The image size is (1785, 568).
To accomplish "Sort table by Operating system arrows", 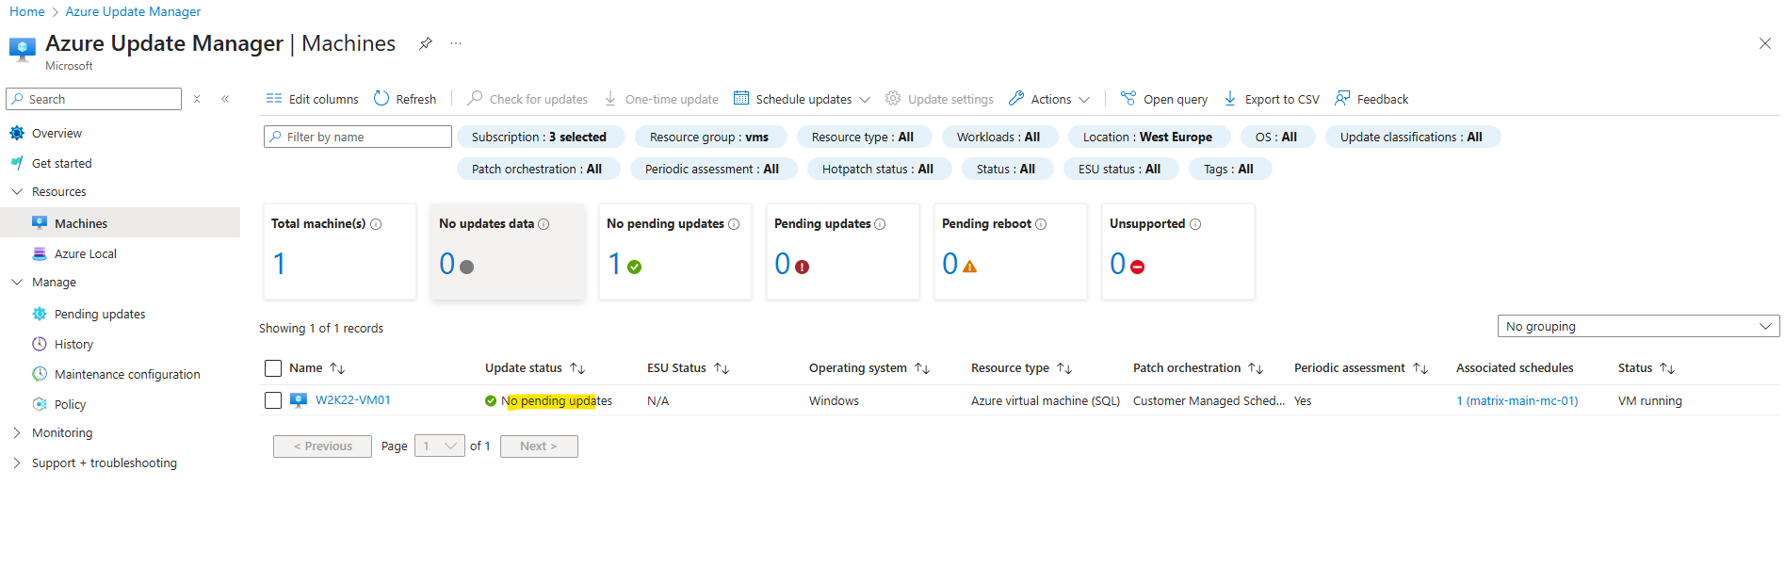I will pyautogui.click(x=922, y=368).
